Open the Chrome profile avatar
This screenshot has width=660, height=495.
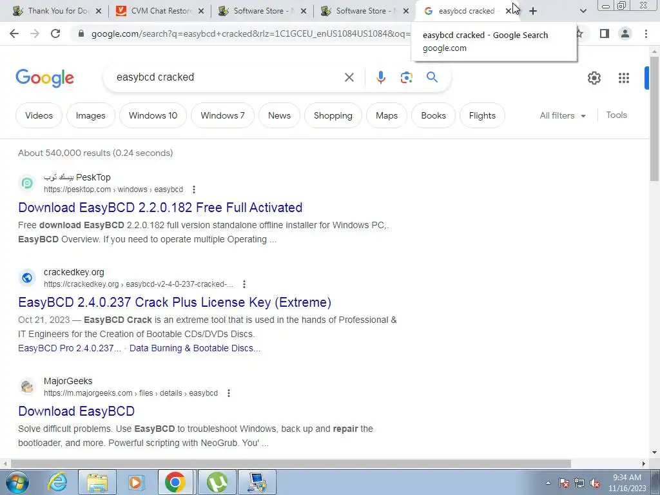point(625,34)
